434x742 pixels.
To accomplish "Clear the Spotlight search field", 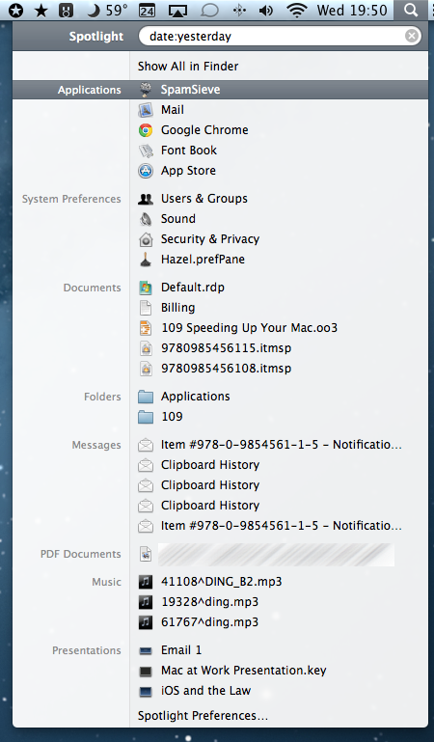I will (x=412, y=36).
